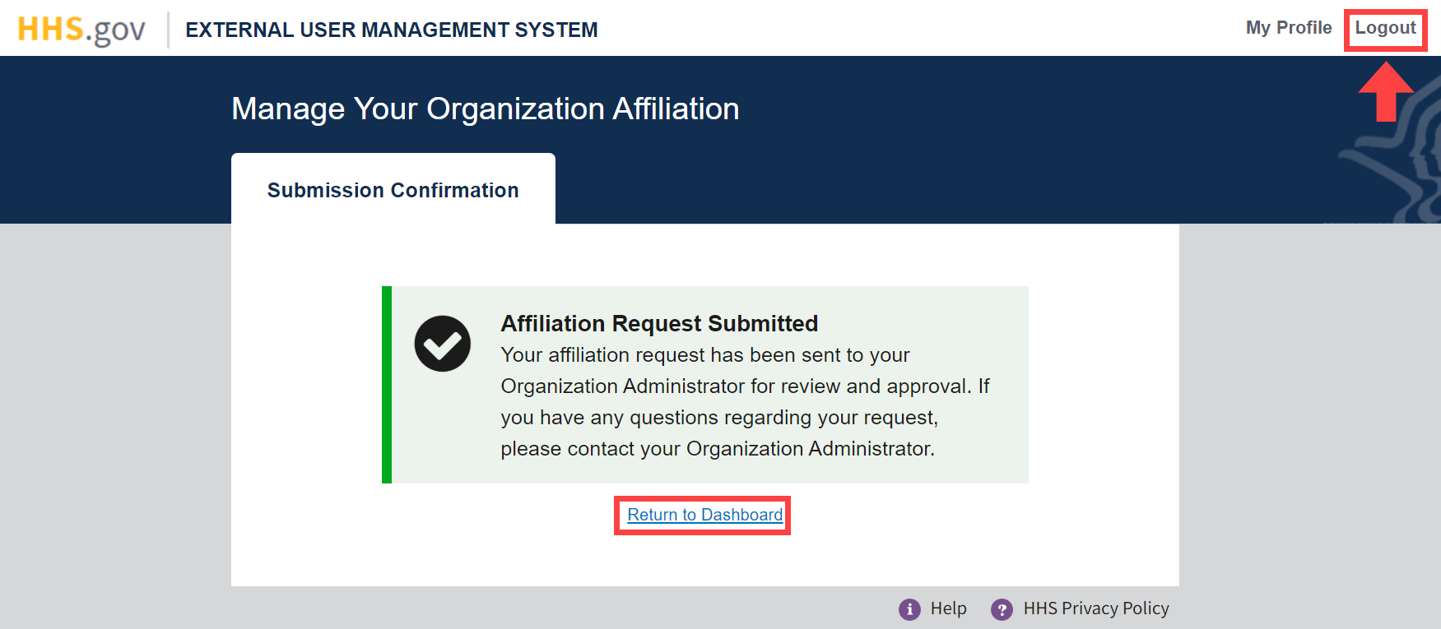Select the circular info icon next to Help

pyautogui.click(x=909, y=608)
